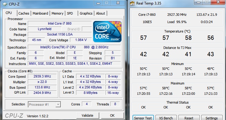The image size is (226, 120).
Task: Click the '2927.30 MHz' clock readout
Action: coord(177,15)
